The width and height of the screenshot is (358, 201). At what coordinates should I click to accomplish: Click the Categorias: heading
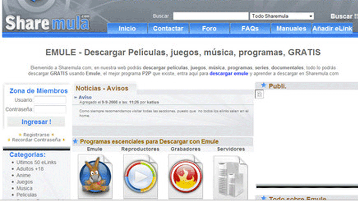point(27,155)
